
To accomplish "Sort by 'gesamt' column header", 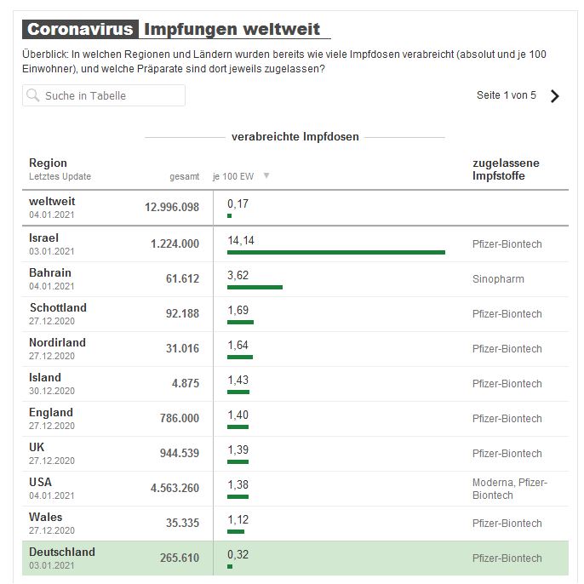I will pos(184,176).
